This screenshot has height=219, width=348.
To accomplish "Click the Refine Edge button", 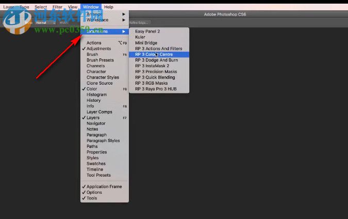I will (x=139, y=22).
